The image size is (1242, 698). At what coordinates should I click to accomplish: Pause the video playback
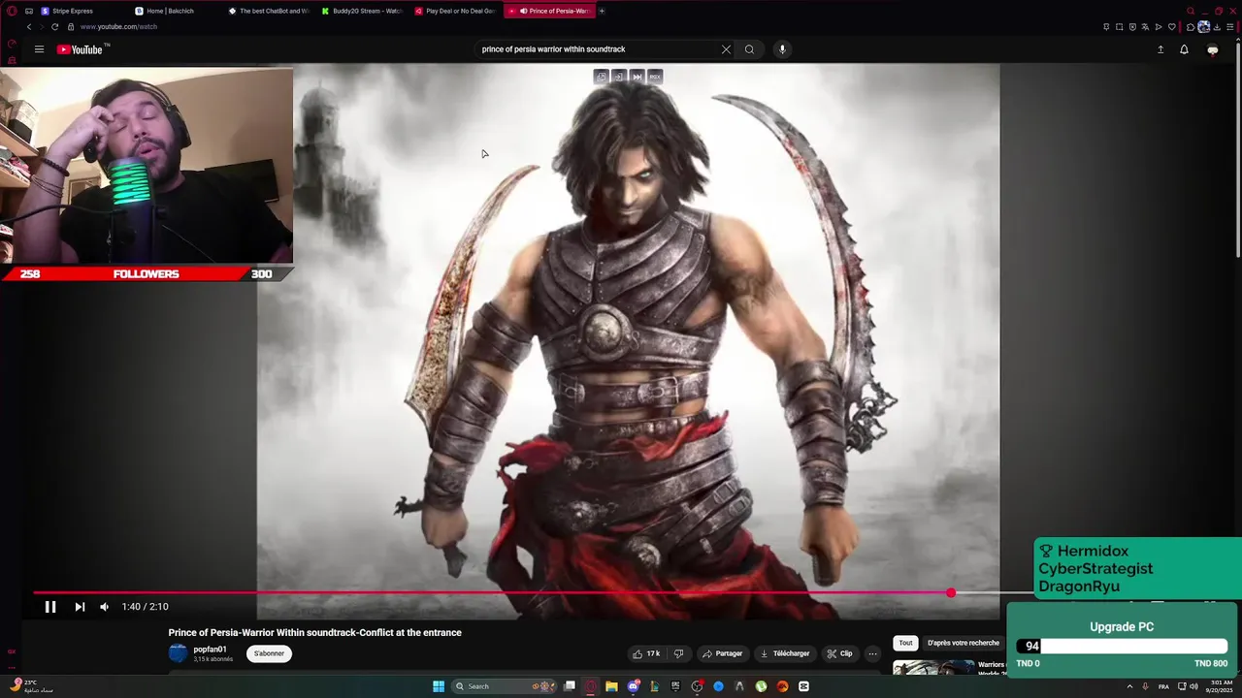pos(50,607)
